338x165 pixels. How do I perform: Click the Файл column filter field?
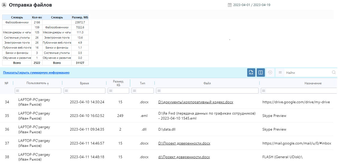pos(209,91)
